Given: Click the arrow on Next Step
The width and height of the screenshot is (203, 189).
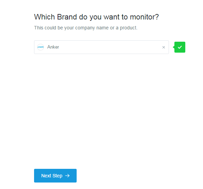Looking at the screenshot, I should click(x=67, y=176).
